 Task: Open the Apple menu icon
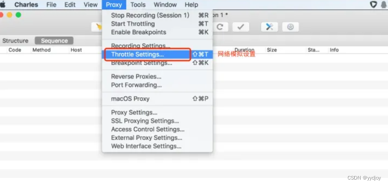pyautogui.click(x=3, y=4)
